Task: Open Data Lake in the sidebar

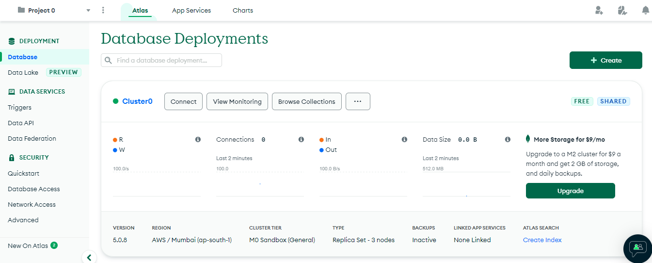Action: coord(23,72)
